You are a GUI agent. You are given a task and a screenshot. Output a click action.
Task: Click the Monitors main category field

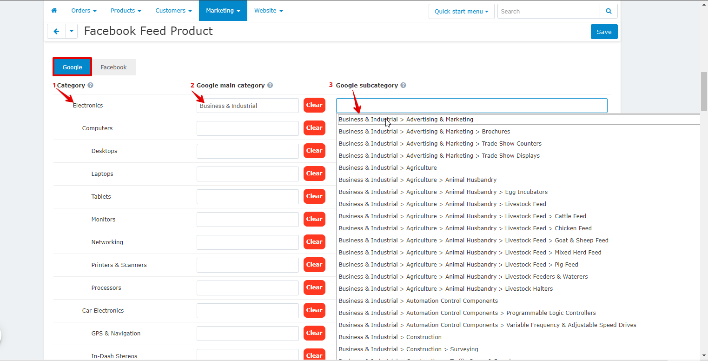[248, 220]
